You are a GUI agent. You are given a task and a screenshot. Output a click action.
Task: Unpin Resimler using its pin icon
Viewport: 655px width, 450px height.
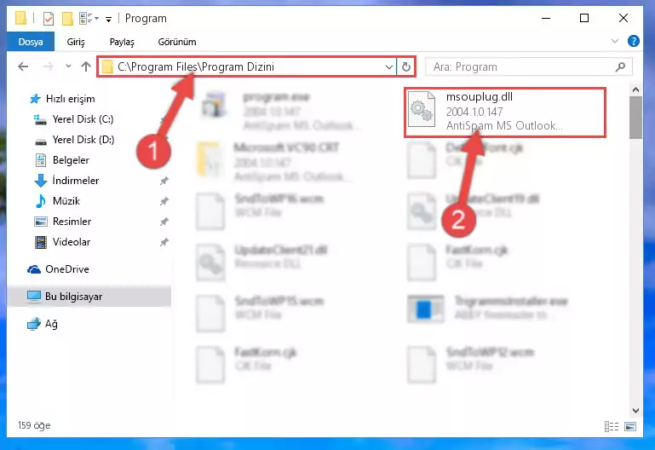click(164, 222)
